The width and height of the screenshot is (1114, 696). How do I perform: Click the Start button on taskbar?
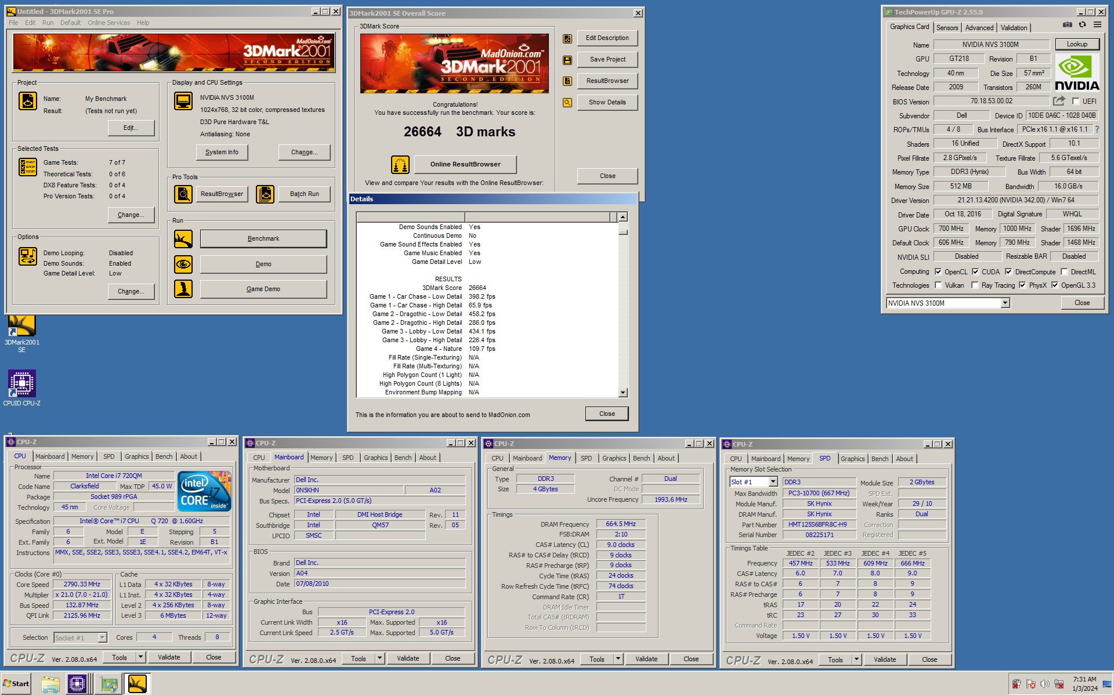pos(16,684)
